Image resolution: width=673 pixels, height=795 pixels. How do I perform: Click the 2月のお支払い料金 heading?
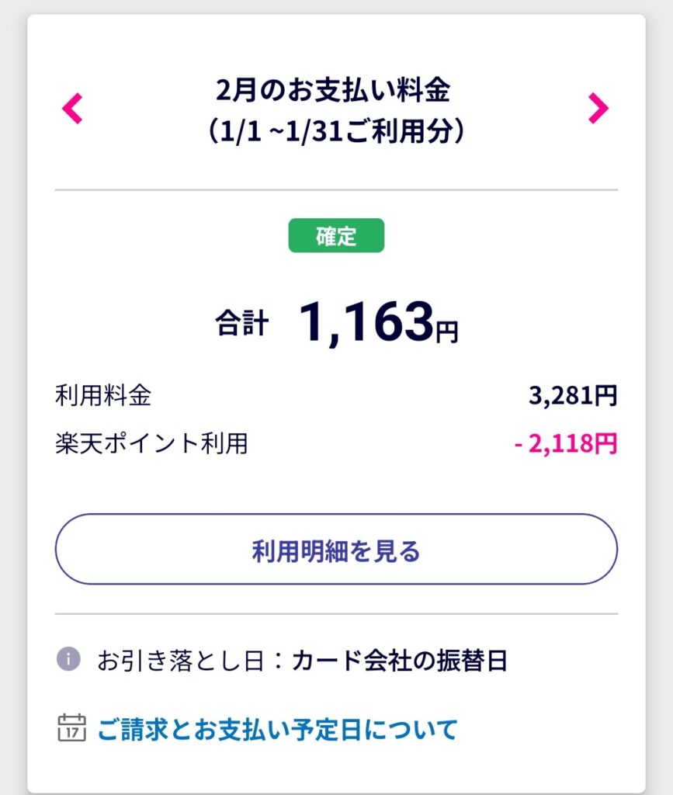point(335,91)
